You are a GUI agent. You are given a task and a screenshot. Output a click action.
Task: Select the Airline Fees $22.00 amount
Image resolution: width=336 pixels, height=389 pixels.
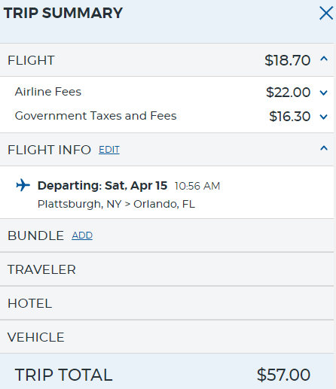click(289, 93)
